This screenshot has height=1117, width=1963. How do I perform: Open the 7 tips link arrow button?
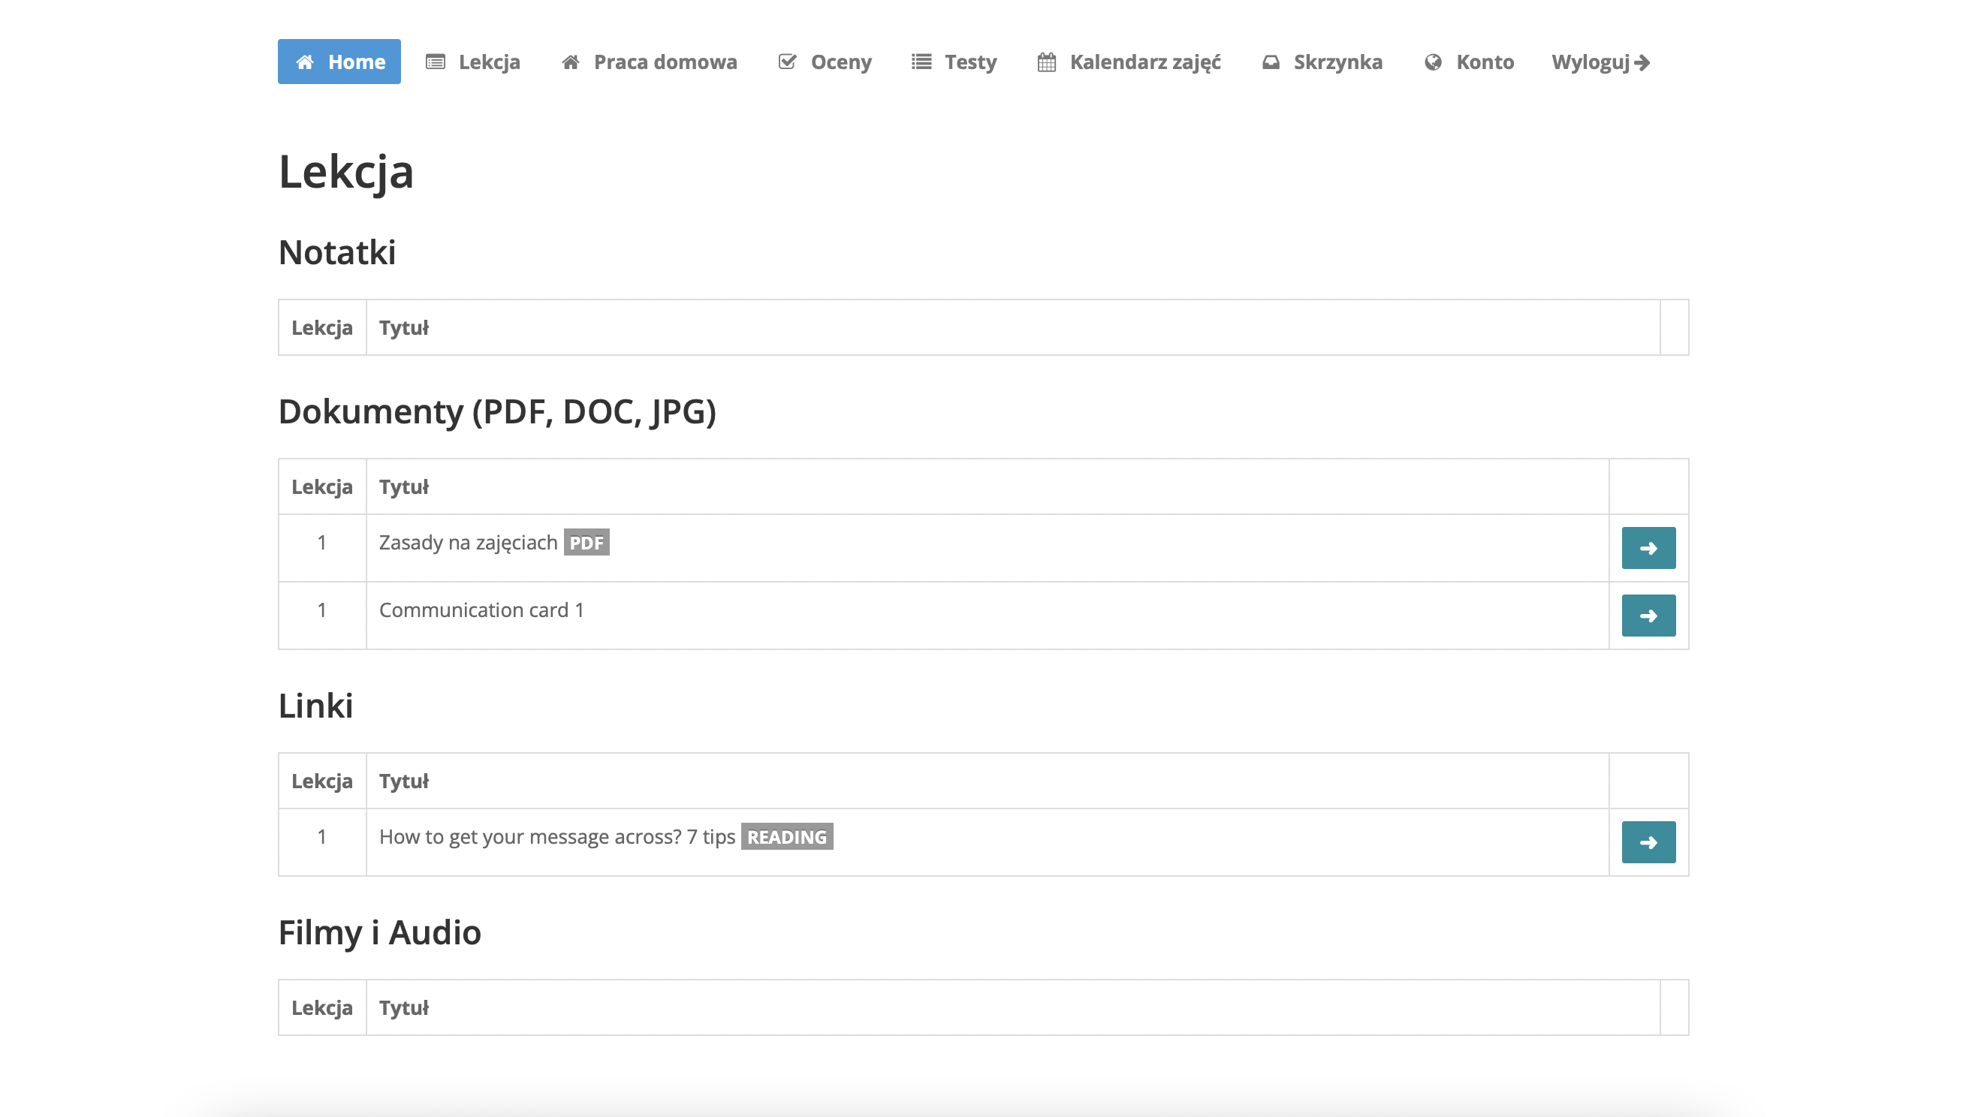[x=1648, y=842]
